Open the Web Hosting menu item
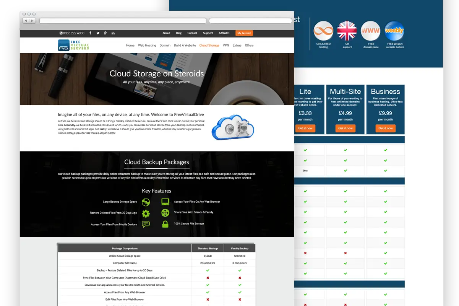The image size is (459, 306). (x=147, y=46)
